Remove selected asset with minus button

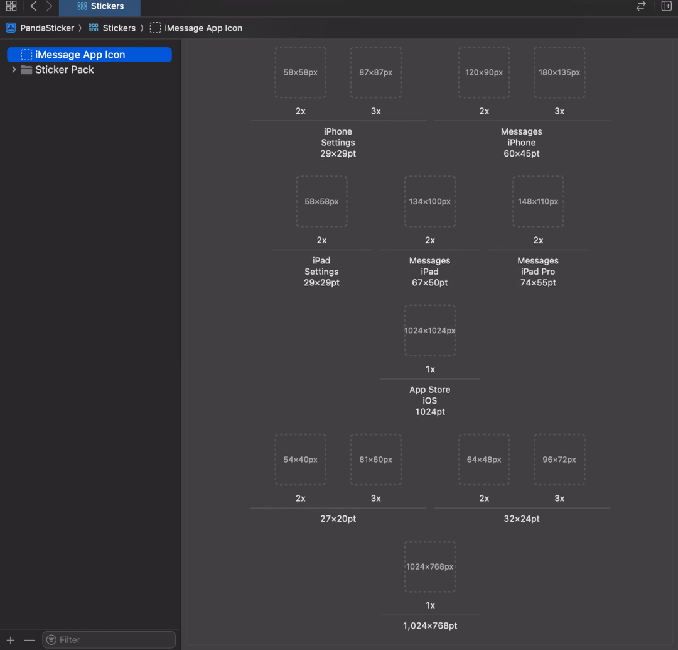(30, 640)
